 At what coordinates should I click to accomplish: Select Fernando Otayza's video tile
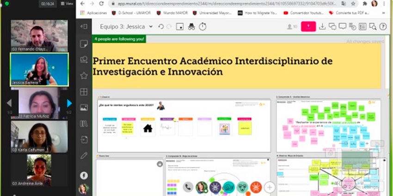[39, 36]
